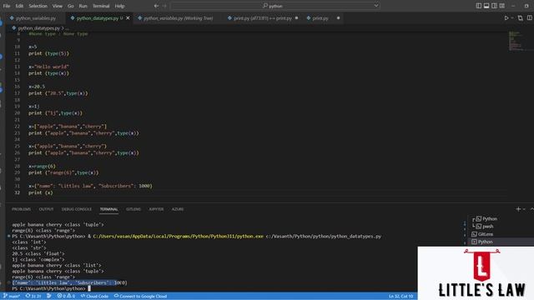The image size is (534, 300).
Task: Click line 32 print (x)
Action: 41,192
